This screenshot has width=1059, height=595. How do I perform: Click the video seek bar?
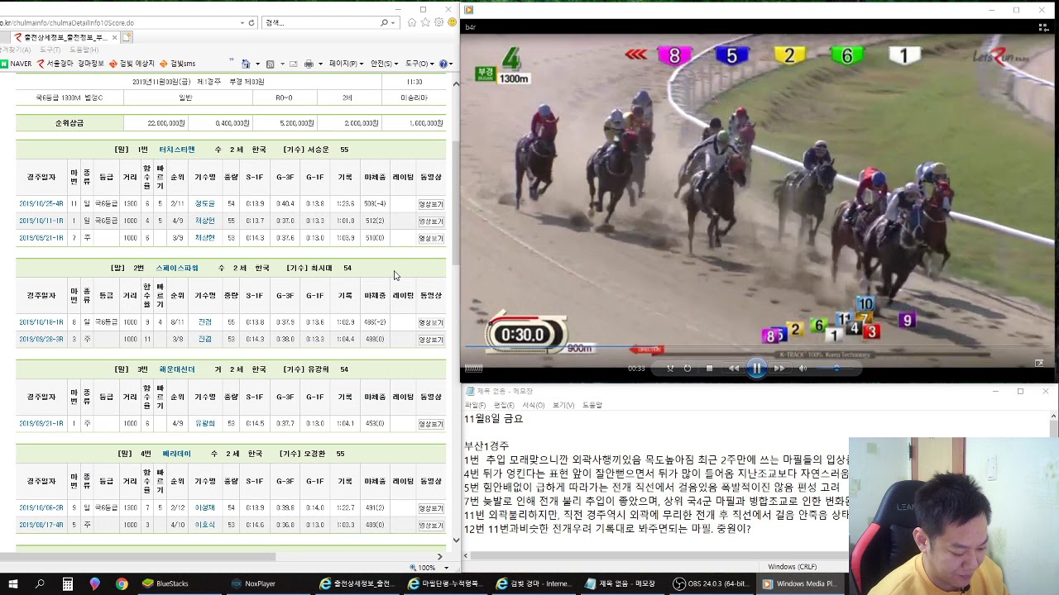coord(757,347)
